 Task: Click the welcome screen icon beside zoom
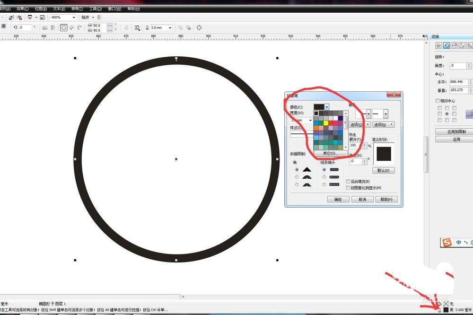point(42,17)
